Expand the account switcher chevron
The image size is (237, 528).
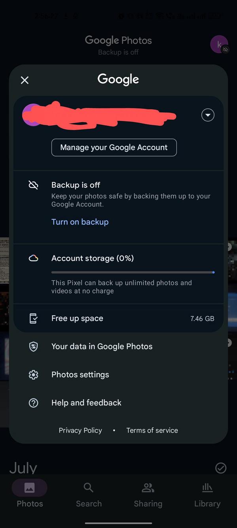(x=208, y=115)
